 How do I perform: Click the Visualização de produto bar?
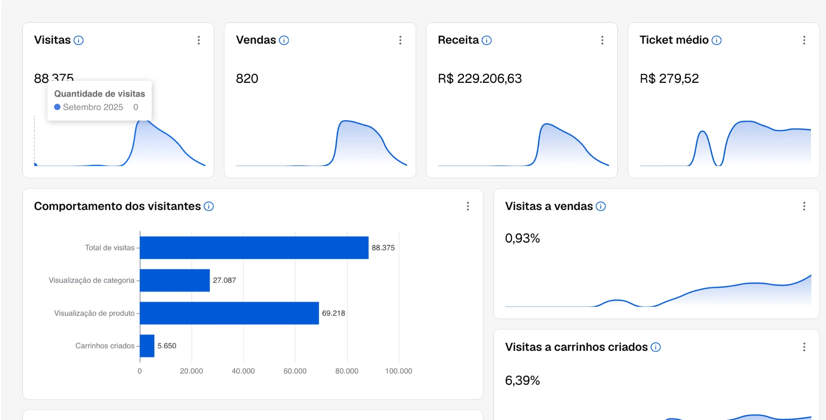pos(230,313)
